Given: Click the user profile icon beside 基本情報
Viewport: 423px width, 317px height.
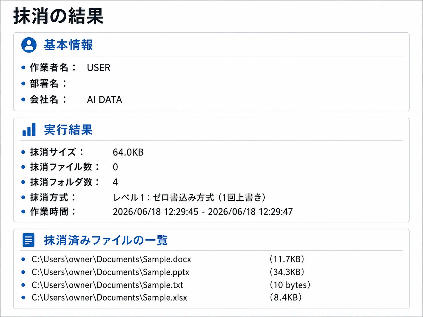Looking at the screenshot, I should coord(29,45).
